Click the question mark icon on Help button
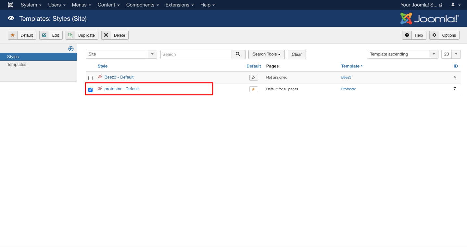 [407, 35]
